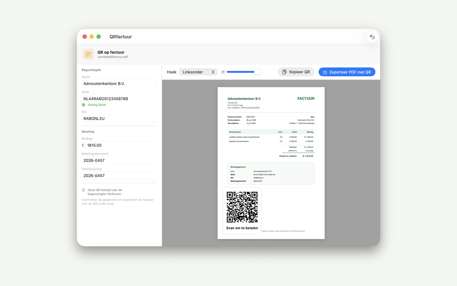Click the Subtotaal row in preview
The image size is (457, 286).
pos(299,147)
